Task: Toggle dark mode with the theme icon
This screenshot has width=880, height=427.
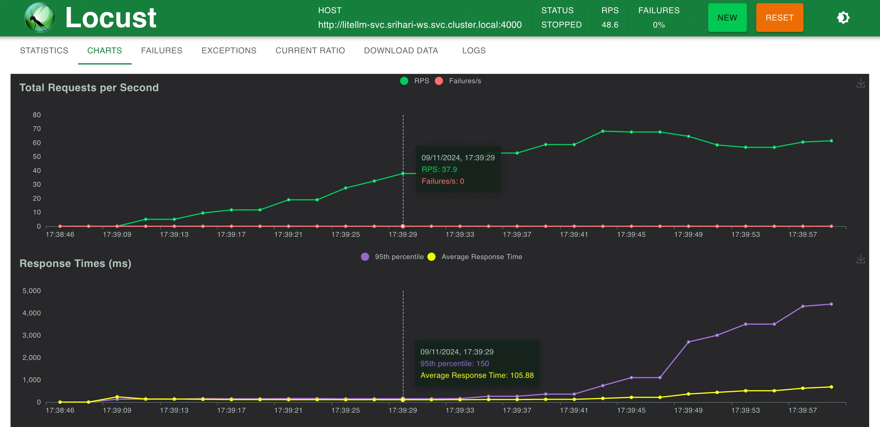Action: [843, 18]
